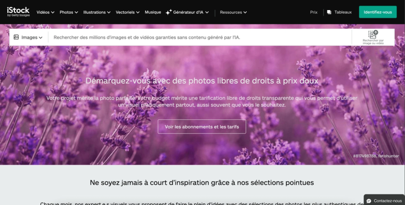Expand the Vectoriels menu

127,12
